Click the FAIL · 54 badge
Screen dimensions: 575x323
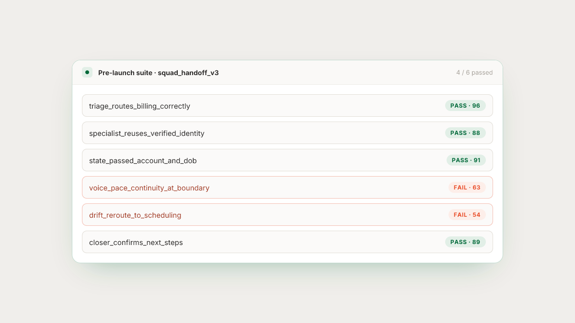(x=467, y=215)
